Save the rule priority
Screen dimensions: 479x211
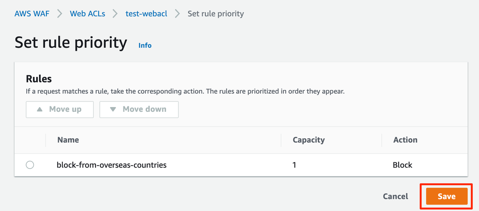(446, 196)
